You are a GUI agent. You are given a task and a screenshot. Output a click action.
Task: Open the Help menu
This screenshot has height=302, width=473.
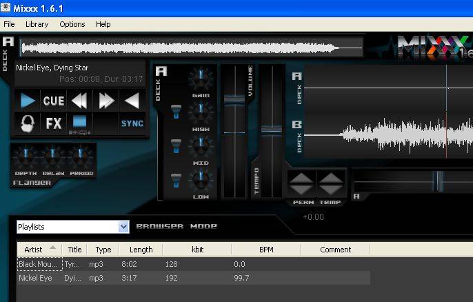(103, 24)
